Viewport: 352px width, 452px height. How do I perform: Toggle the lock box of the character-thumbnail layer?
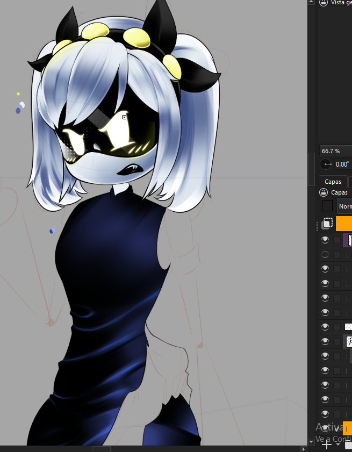[x=337, y=342]
